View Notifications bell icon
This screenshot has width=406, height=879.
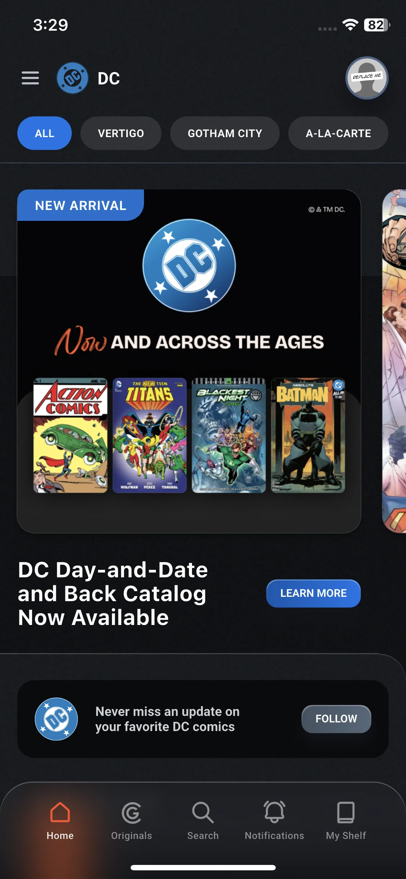click(x=274, y=812)
